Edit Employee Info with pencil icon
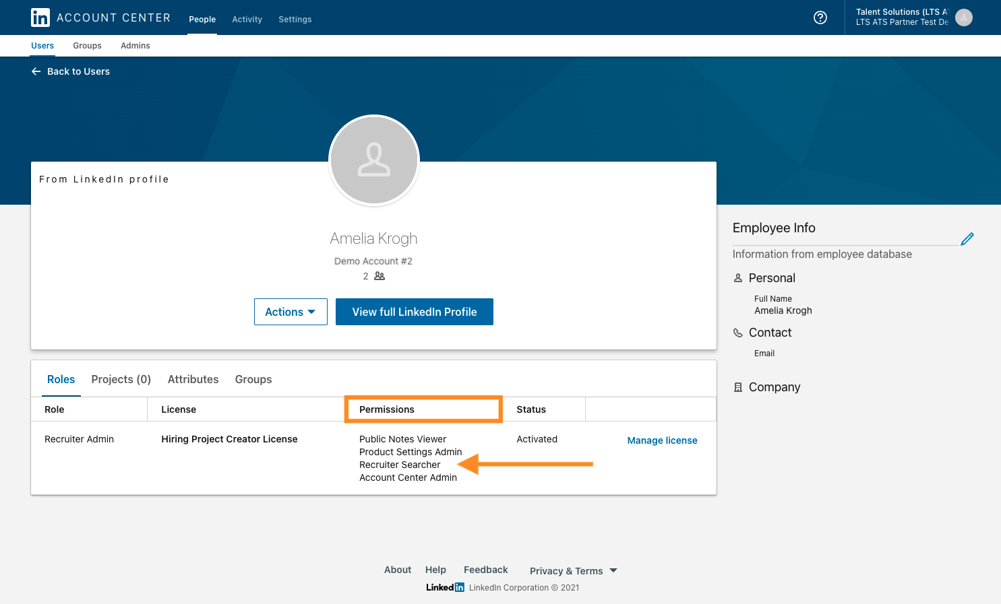The image size is (1001, 604). click(x=967, y=239)
